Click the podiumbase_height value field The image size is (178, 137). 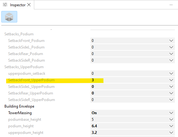pyautogui.click(x=132, y=119)
